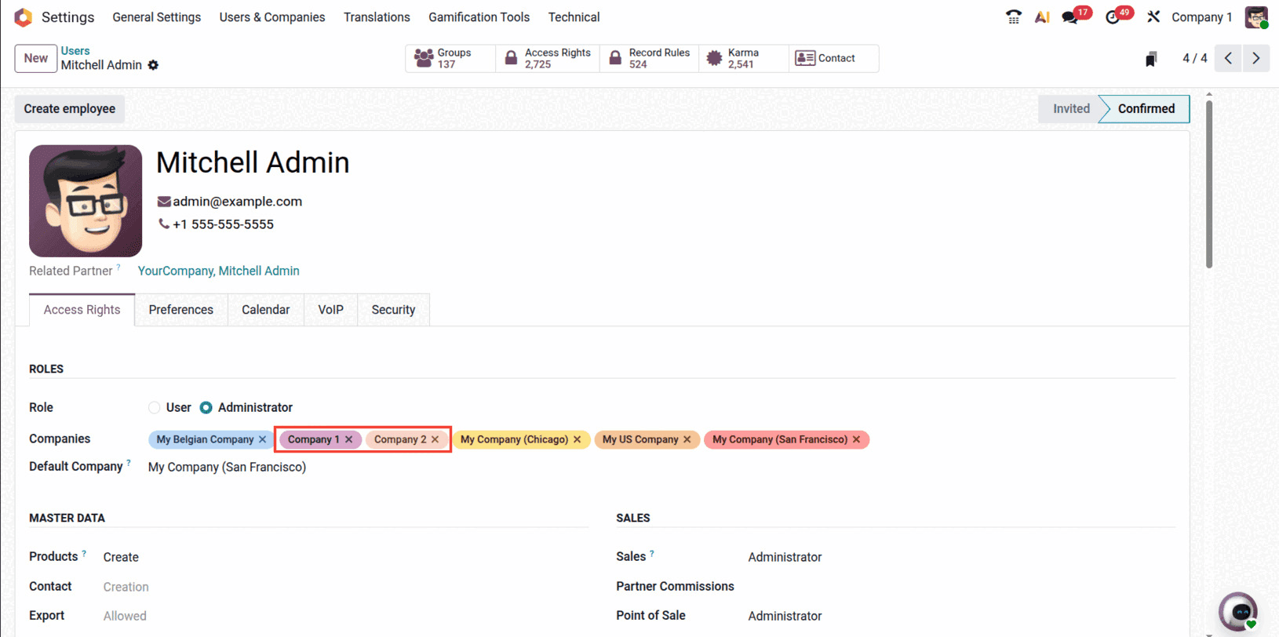Open the activities clock icon
Image resolution: width=1279 pixels, height=637 pixels.
click(x=1113, y=17)
